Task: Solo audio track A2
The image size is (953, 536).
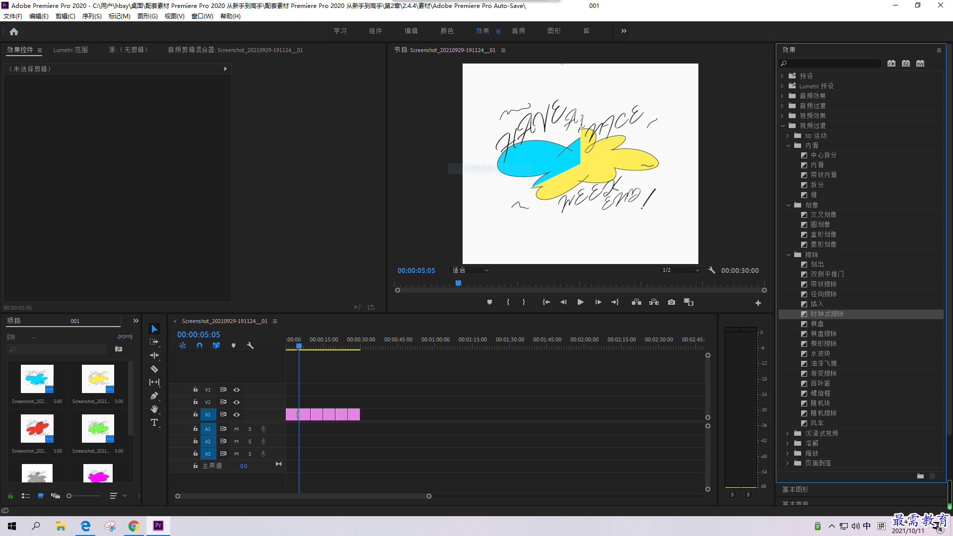Action: point(250,441)
